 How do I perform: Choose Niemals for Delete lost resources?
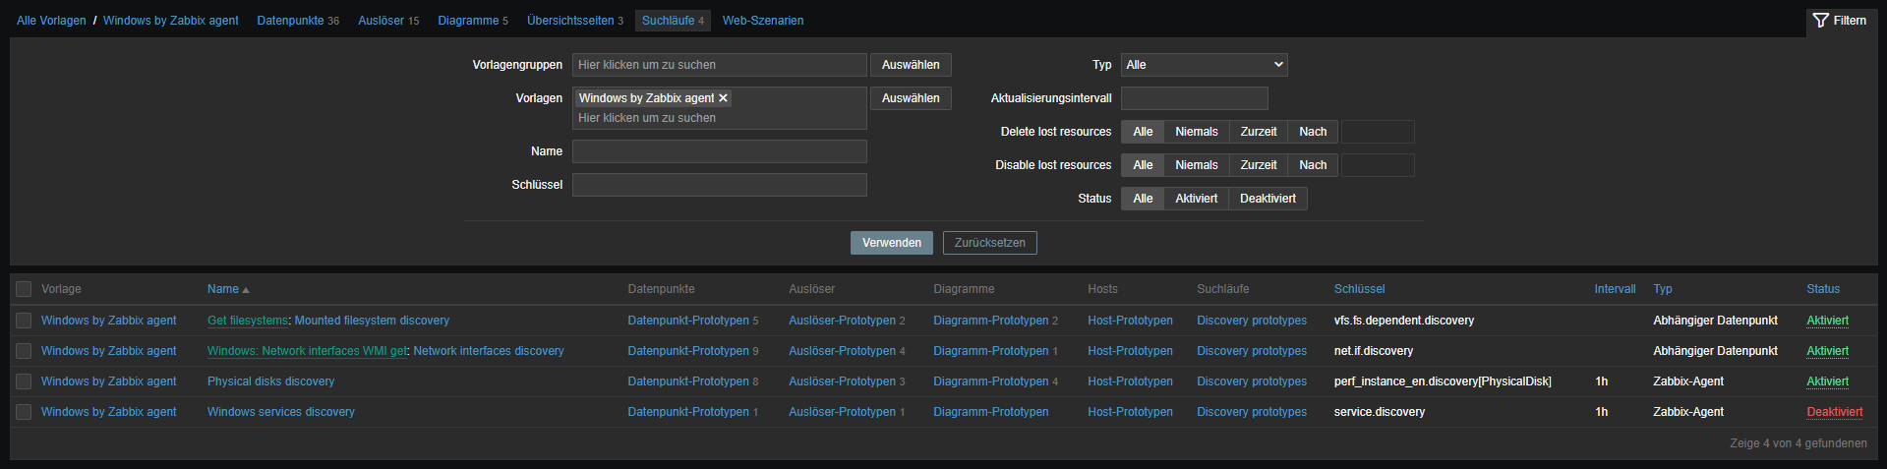tap(1196, 132)
